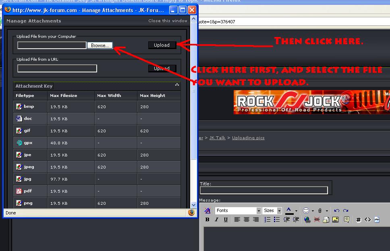Collapse the Attachment Key section
The height and width of the screenshot is (251, 390).
177,85
